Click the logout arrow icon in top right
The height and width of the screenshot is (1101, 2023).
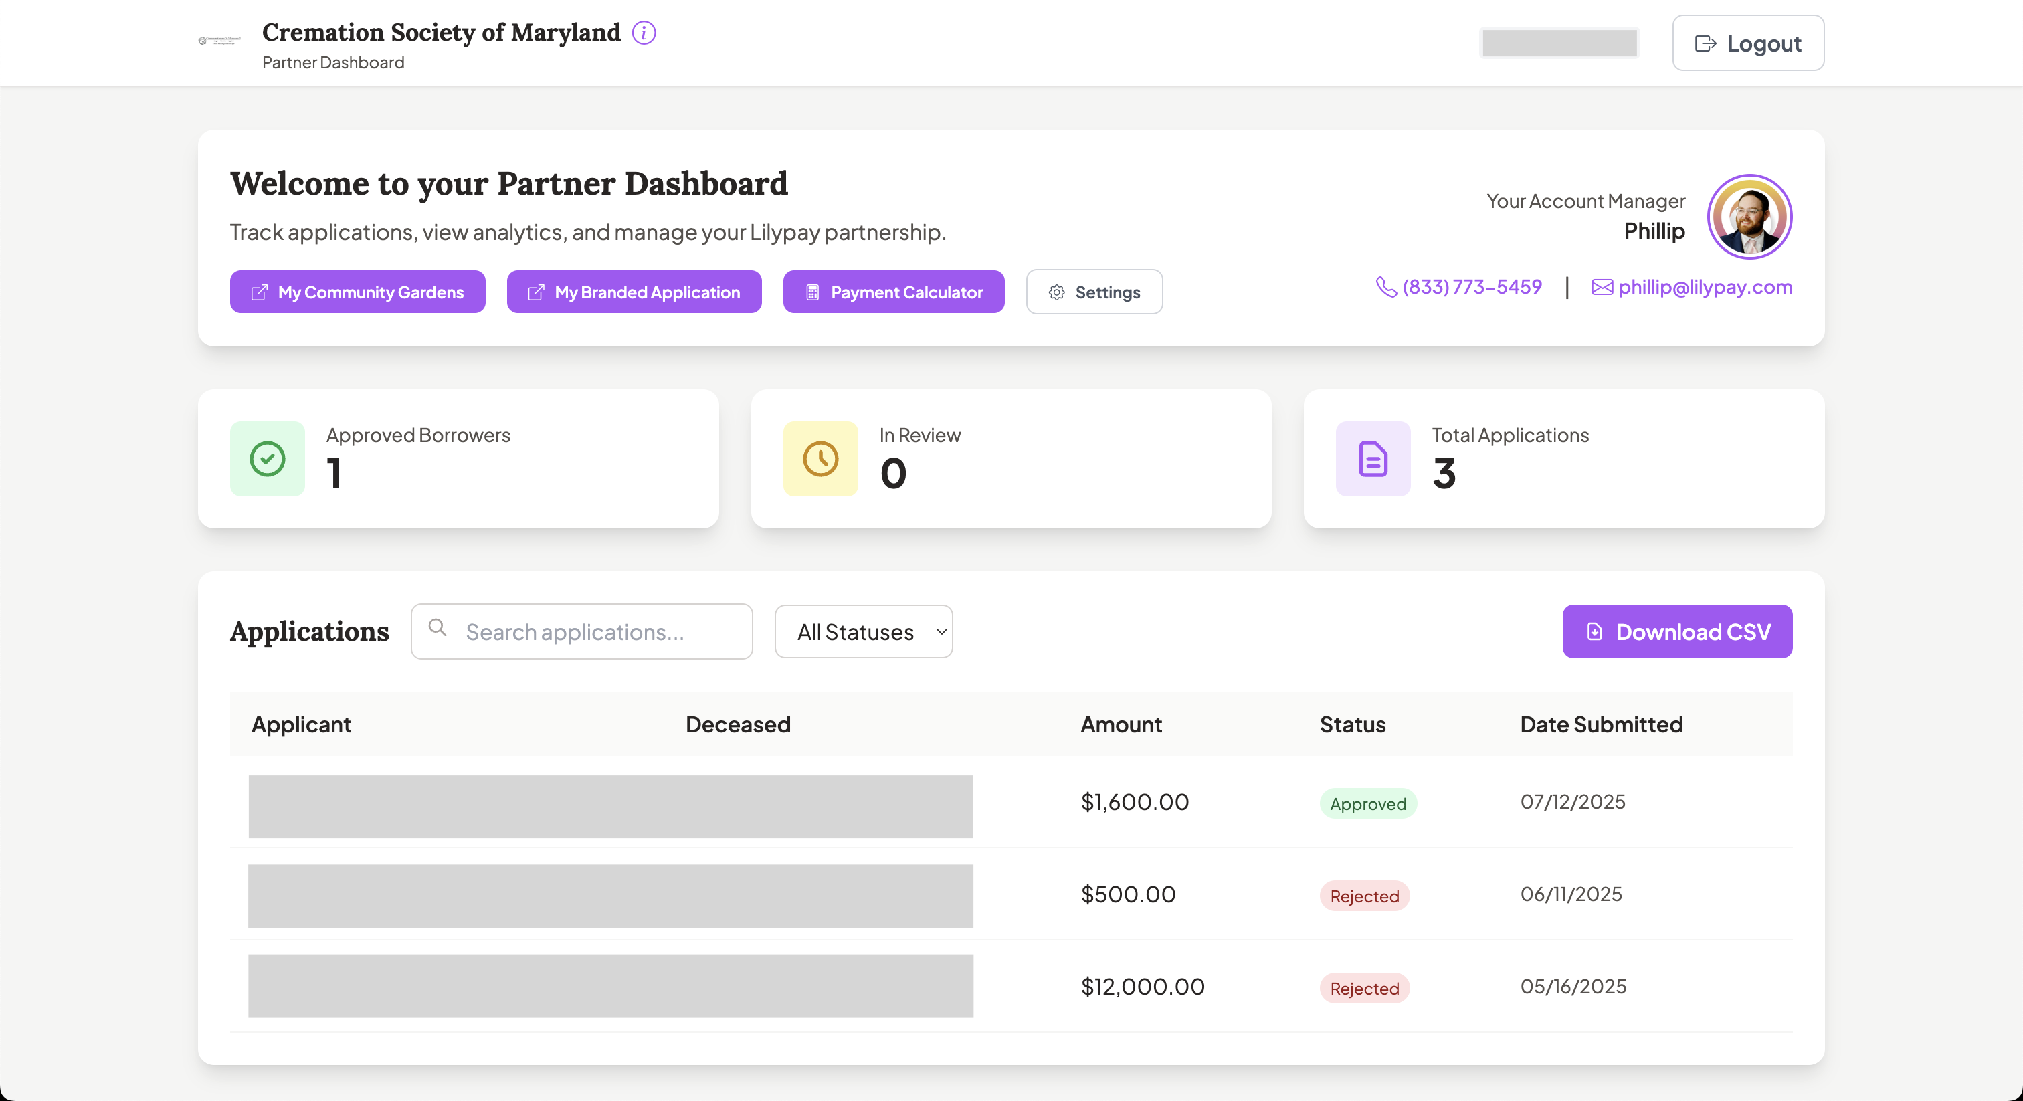tap(1706, 43)
